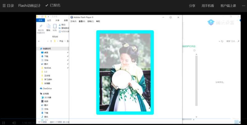Click the volume speaker icon
Screen dimensions: 247x125
(x=14, y=123)
